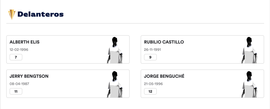Click the number 12 badge
The height and width of the screenshot is (109, 270).
150,91
